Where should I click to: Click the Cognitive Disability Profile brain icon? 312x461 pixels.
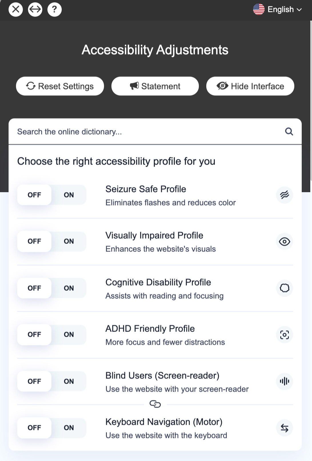pos(285,288)
